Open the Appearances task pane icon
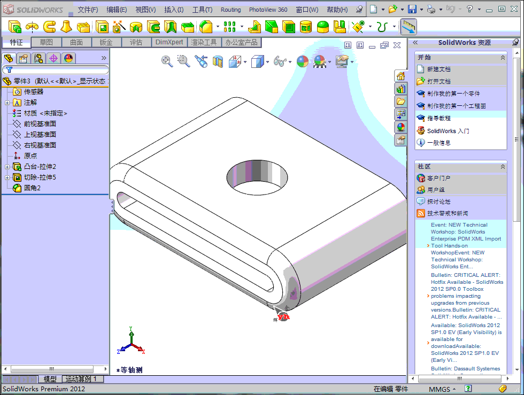Image resolution: width=524 pixels, height=395 pixels. coord(400,127)
